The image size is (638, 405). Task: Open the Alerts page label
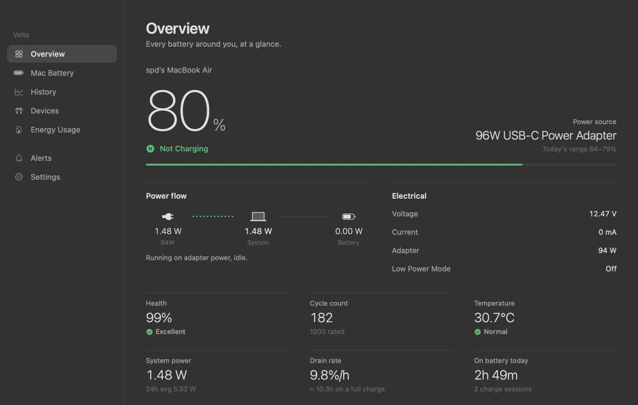click(41, 158)
